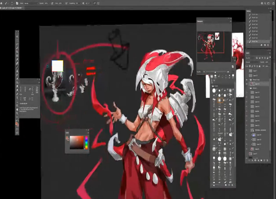Select the Crop tool
This screenshot has height=199, width=276.
pos(17,52)
